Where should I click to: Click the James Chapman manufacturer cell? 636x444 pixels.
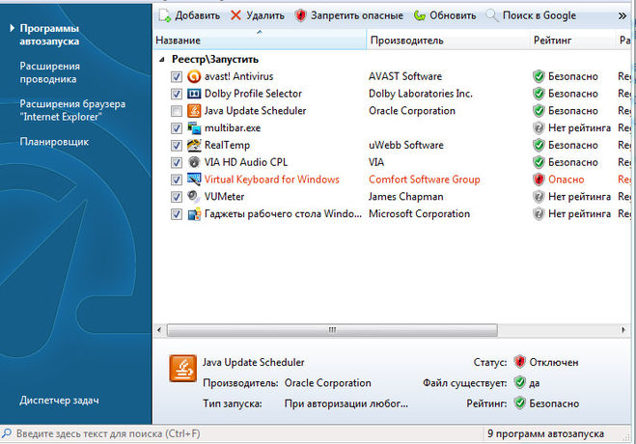tap(405, 197)
